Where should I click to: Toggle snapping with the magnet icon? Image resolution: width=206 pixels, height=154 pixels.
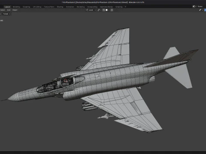(104, 10)
